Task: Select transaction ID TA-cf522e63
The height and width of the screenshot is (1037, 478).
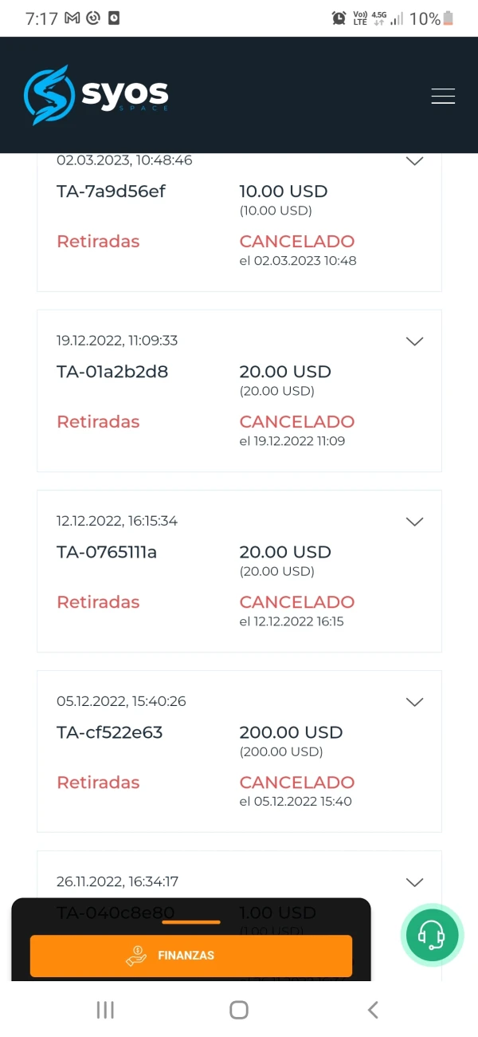Action: [110, 732]
